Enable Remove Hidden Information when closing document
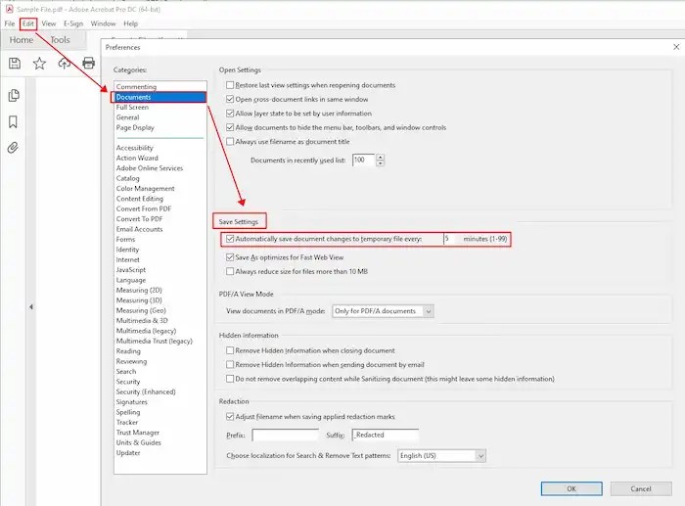This screenshot has height=506, width=685. (230, 350)
